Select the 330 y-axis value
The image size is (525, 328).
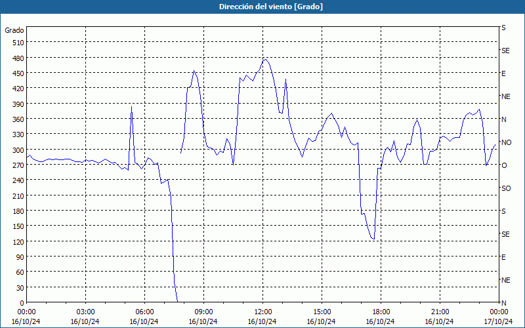18,134
